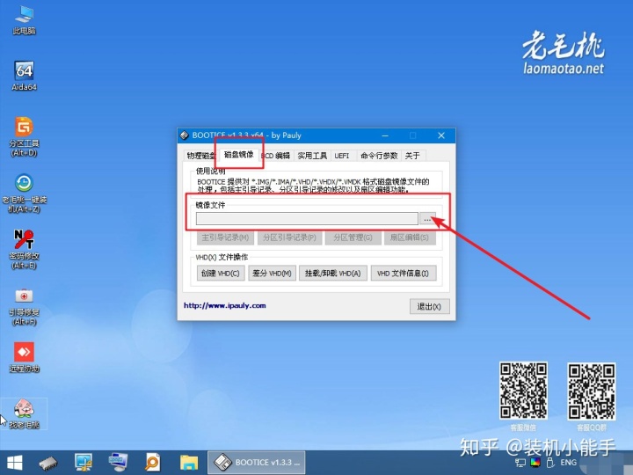The height and width of the screenshot is (475, 633).
Task: Click 挂载/卸载 VHD(A) button
Action: click(x=332, y=273)
